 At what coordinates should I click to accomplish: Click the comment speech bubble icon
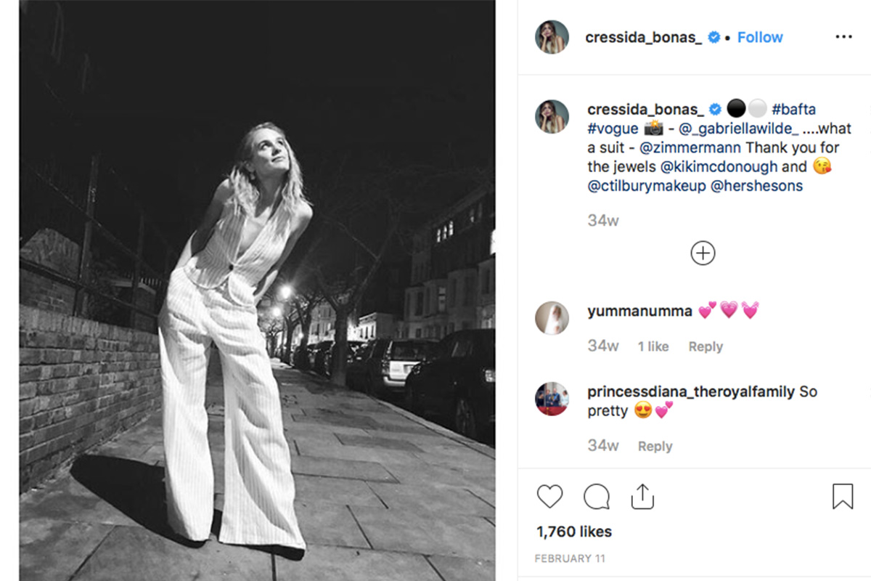point(596,497)
